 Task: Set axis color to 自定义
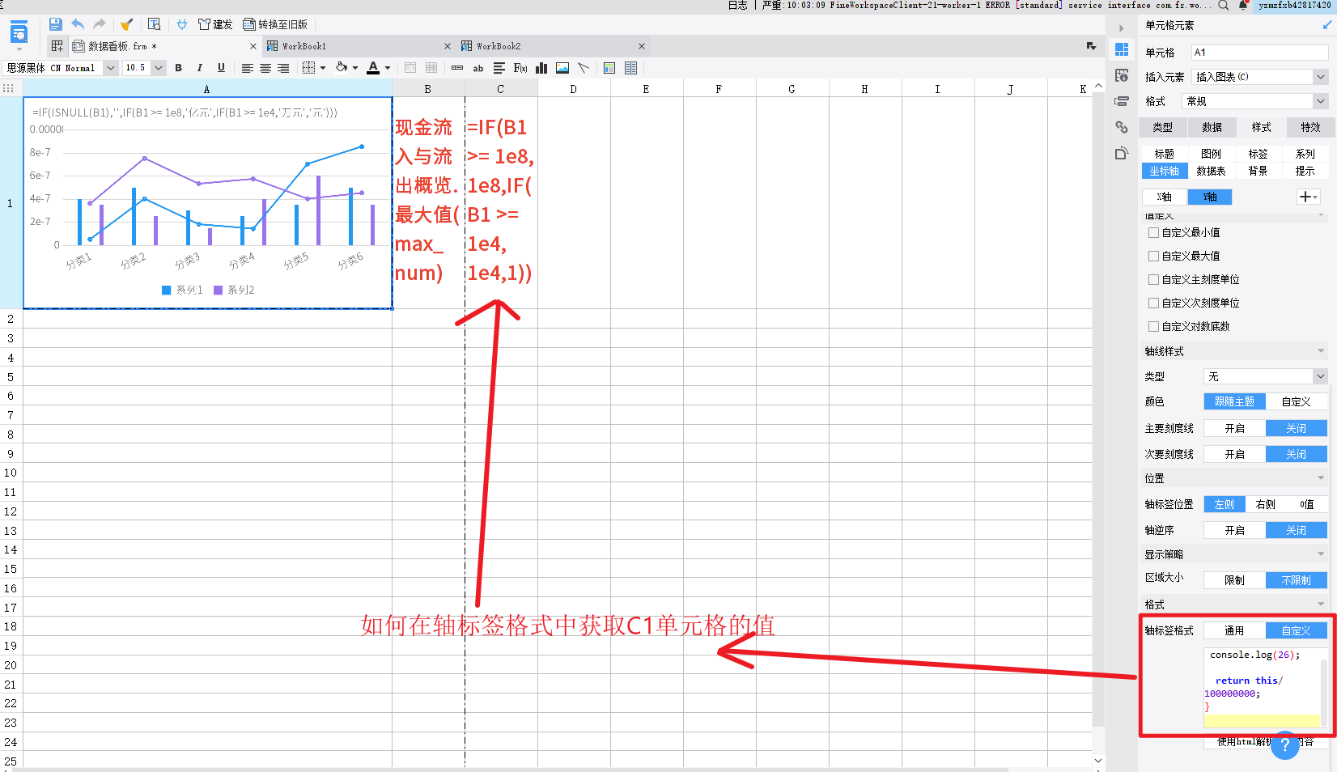(1296, 401)
